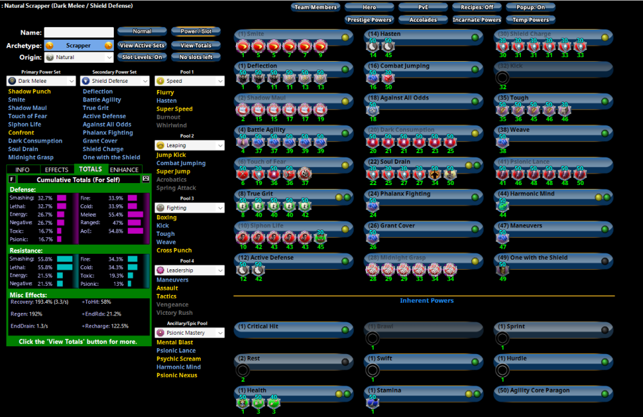The height and width of the screenshot is (417, 643).
Task: Click the small icon right of Cumulative Totals header
Action: (x=146, y=179)
